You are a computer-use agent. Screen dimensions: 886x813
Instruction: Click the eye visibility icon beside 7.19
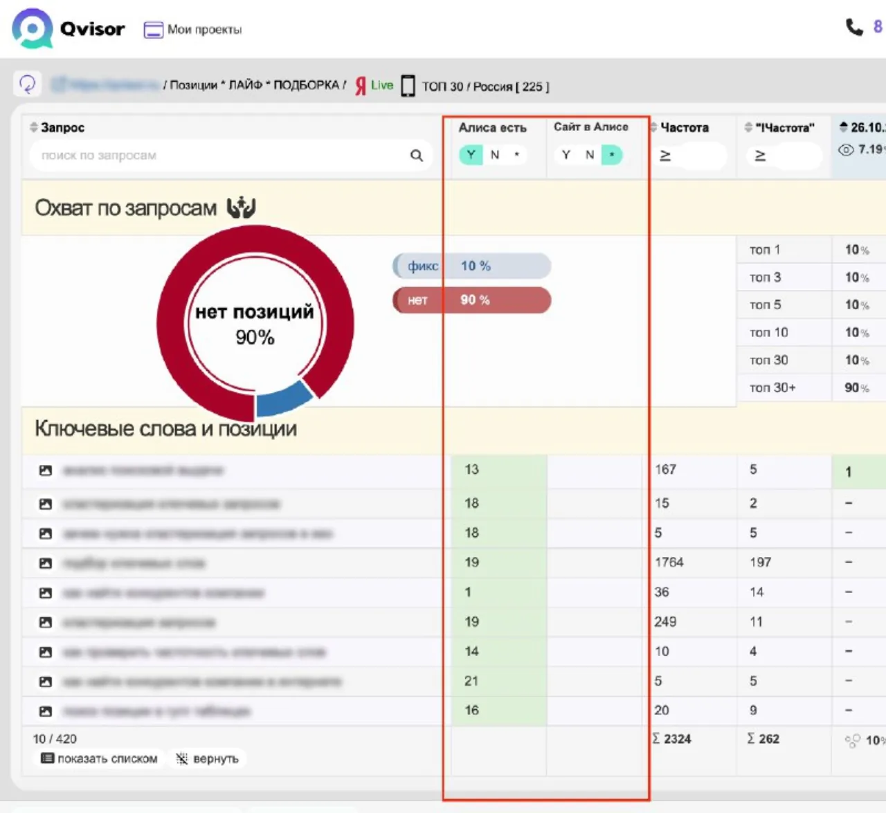(846, 149)
